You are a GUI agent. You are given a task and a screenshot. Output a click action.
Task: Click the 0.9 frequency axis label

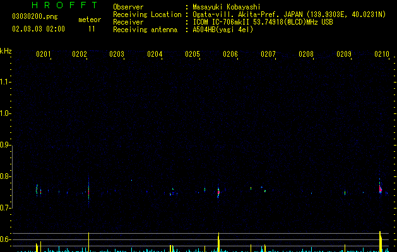point(5,145)
